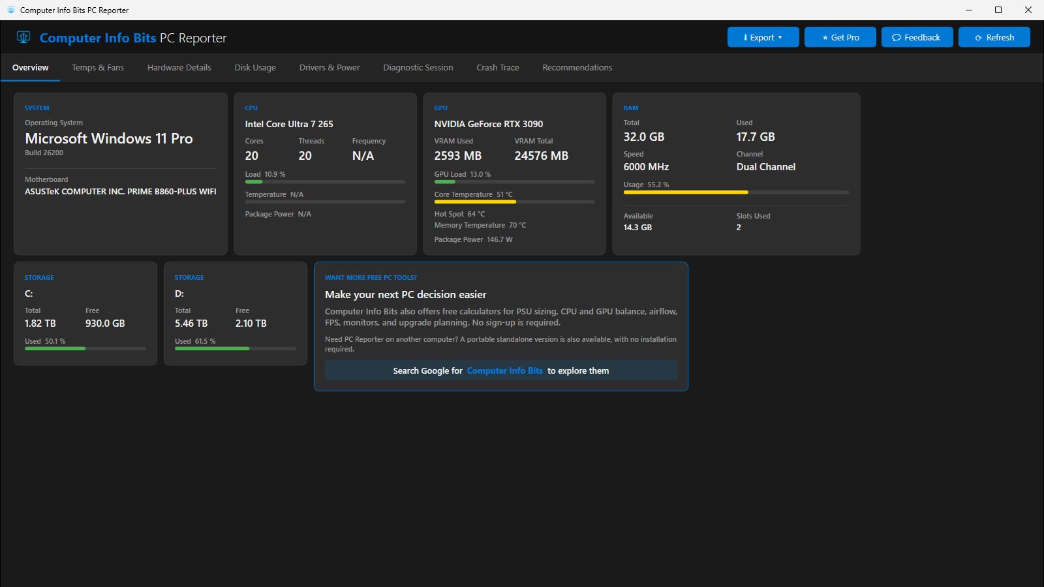Click the Computer Info Bits search link
Viewport: 1044px width, 587px height.
[504, 370]
